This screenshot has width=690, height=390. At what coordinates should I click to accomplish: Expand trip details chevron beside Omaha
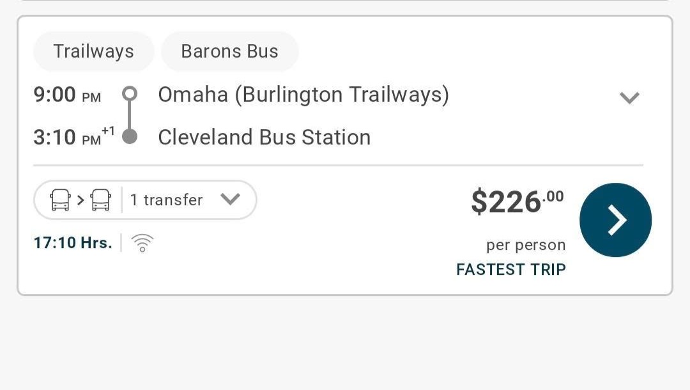coord(629,97)
